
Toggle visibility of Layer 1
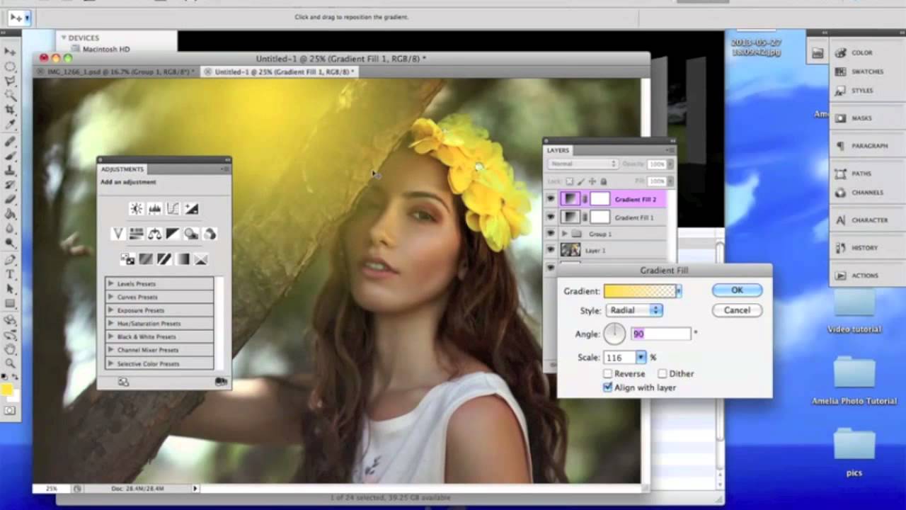[x=551, y=250]
